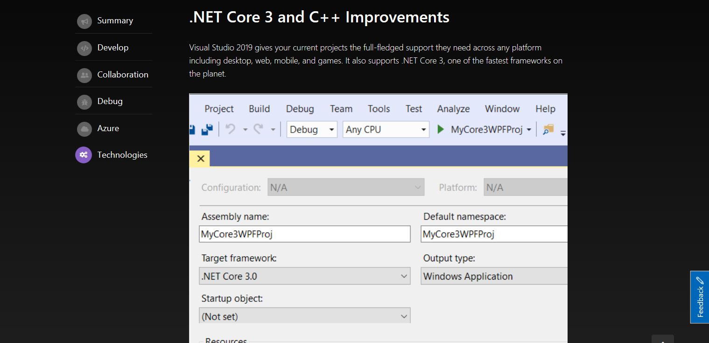Open the Build menu
This screenshot has width=709, height=343.
click(x=260, y=109)
